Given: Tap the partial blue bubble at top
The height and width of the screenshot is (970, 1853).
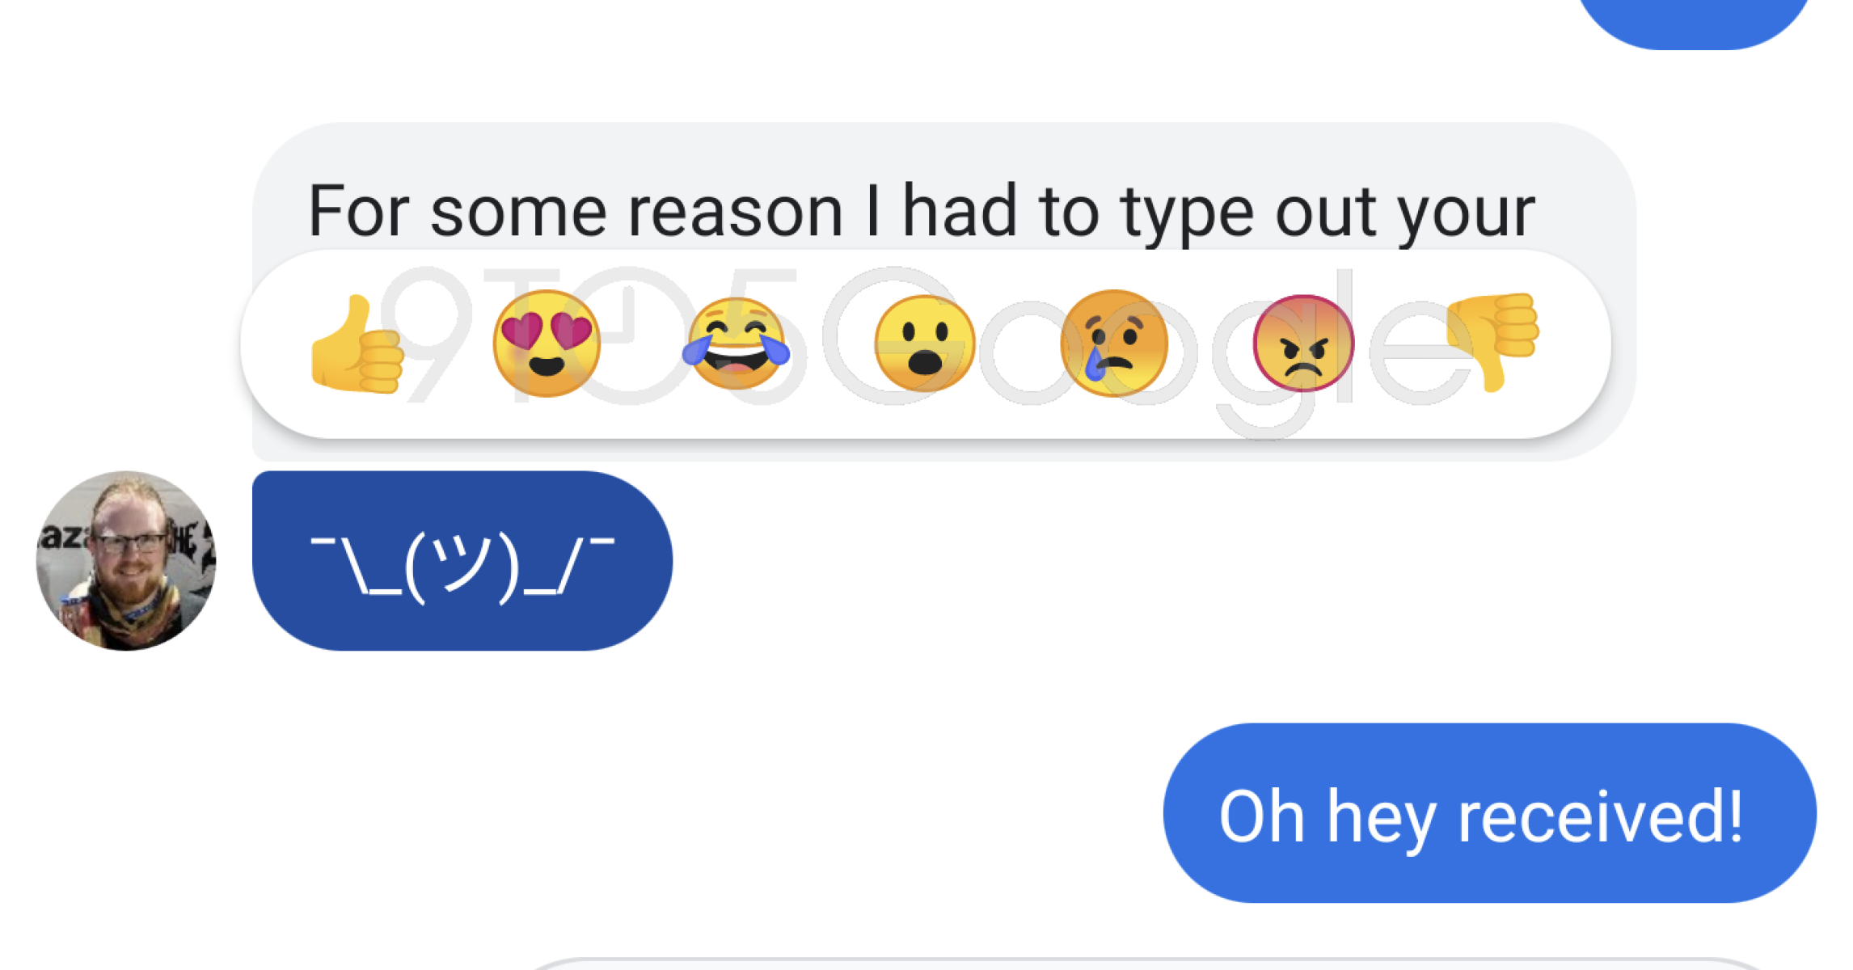Looking at the screenshot, I should pos(1693,20).
